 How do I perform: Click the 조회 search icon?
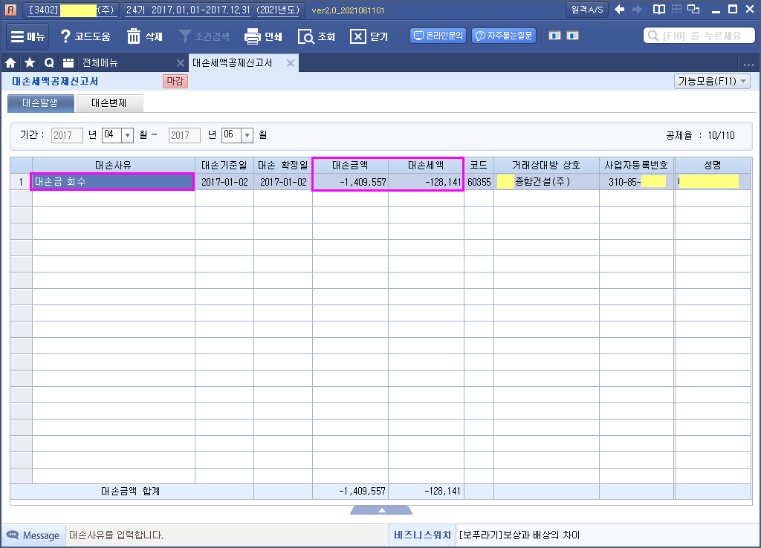(x=306, y=36)
